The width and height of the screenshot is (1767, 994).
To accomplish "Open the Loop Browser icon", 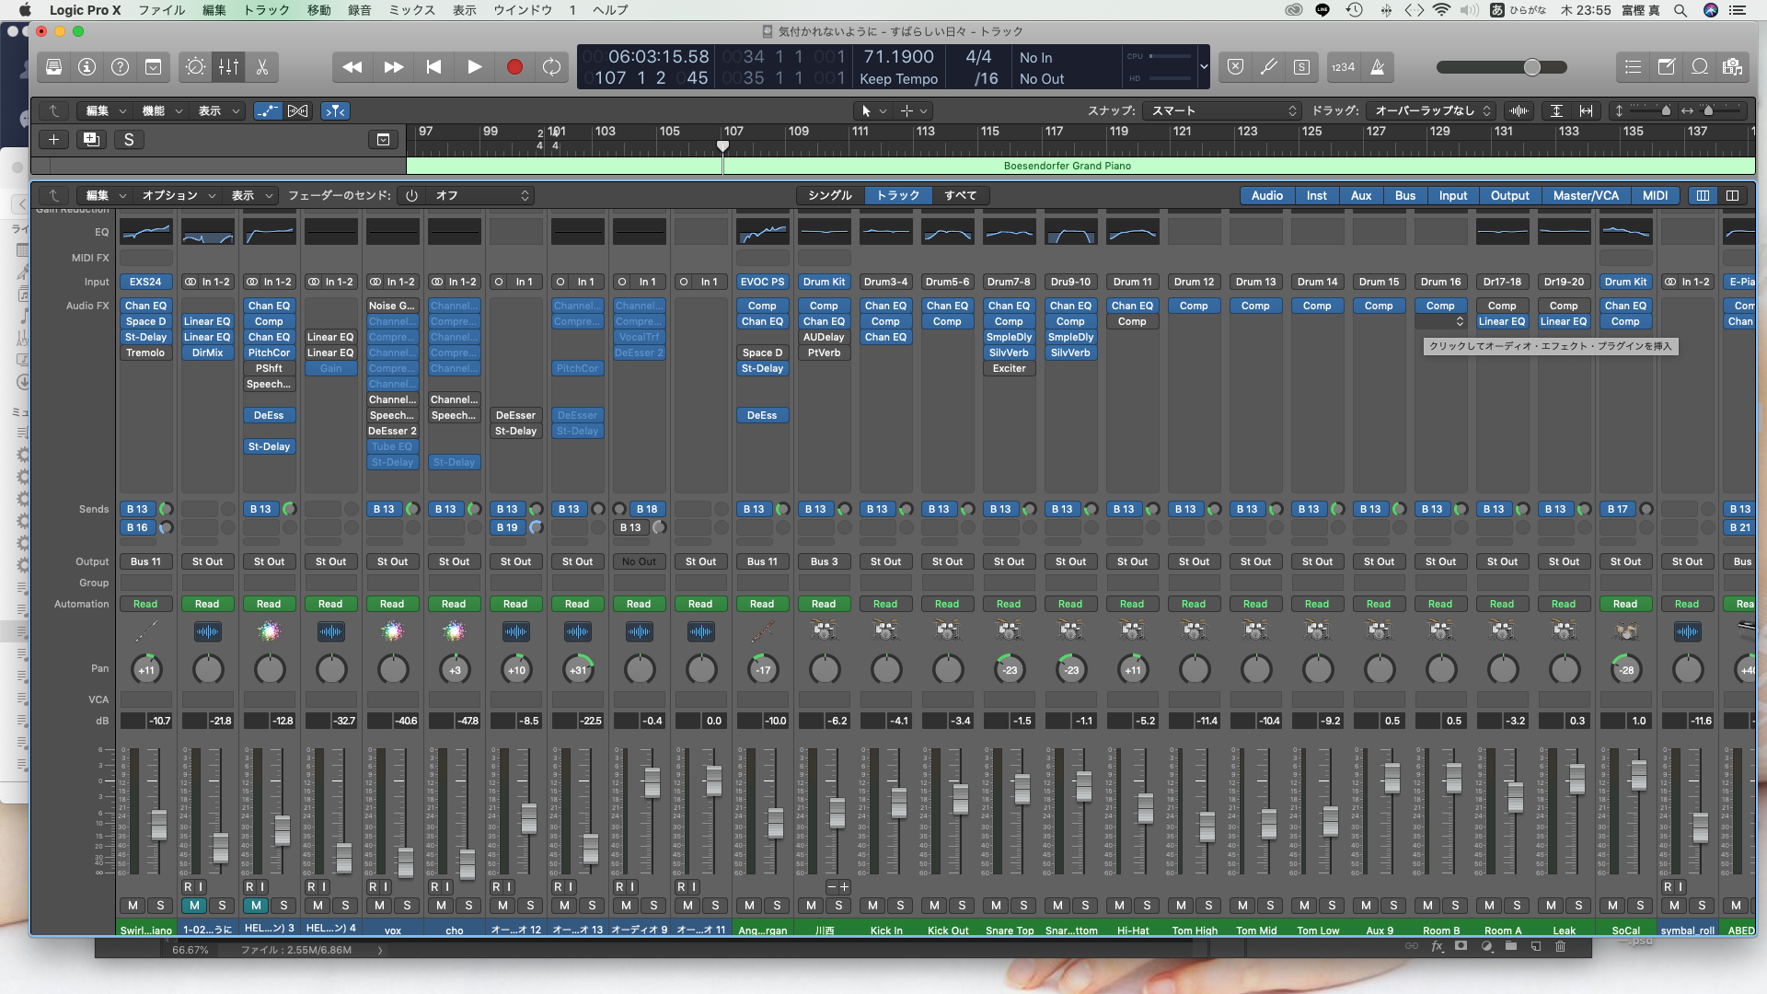I will 1700,67.
